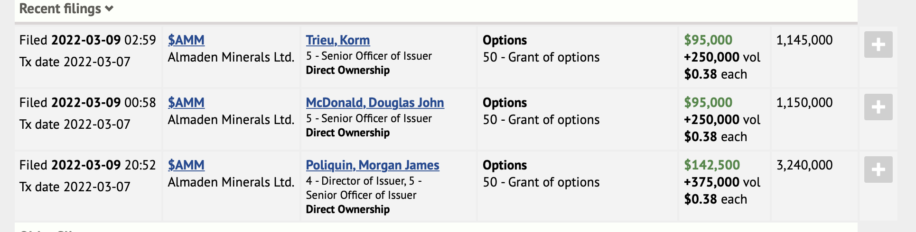Select the filing filed 2022-03-09 02:59
Viewport: 916px width, 232px height.
click(87, 40)
